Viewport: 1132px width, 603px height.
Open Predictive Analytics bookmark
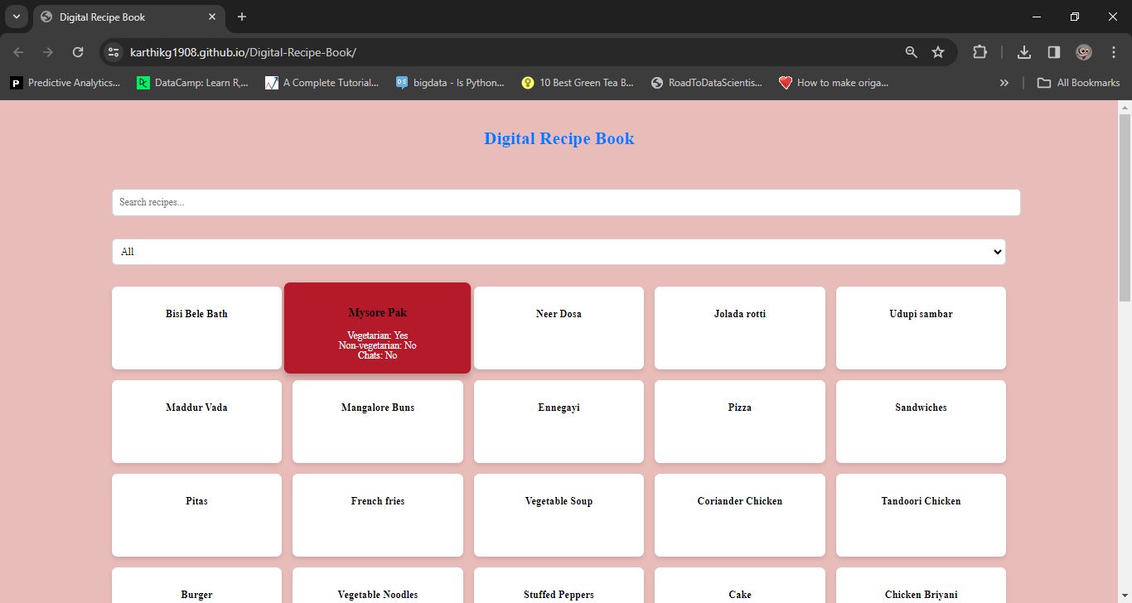[65, 83]
